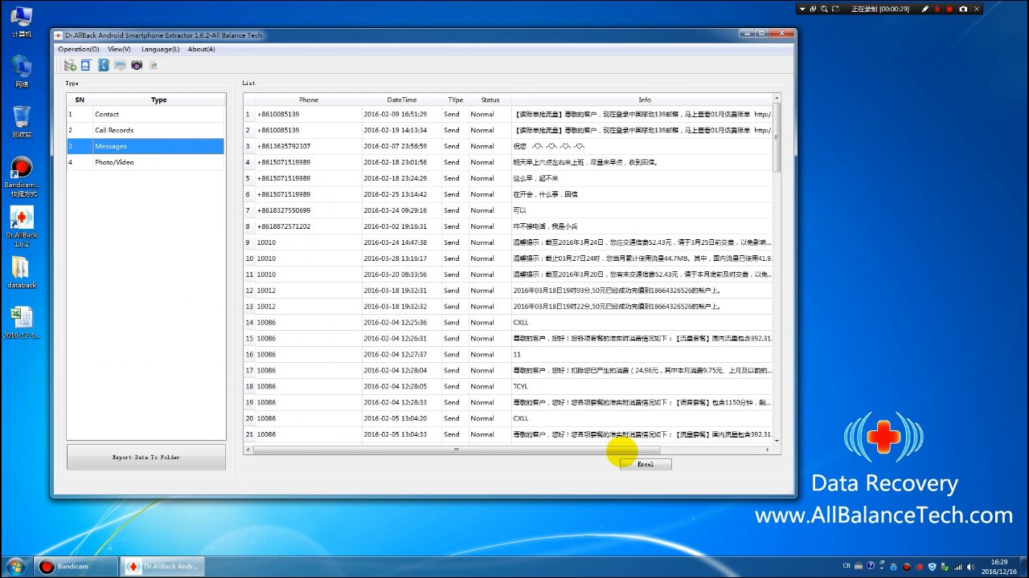Click the blue help question tray icon

(x=871, y=566)
